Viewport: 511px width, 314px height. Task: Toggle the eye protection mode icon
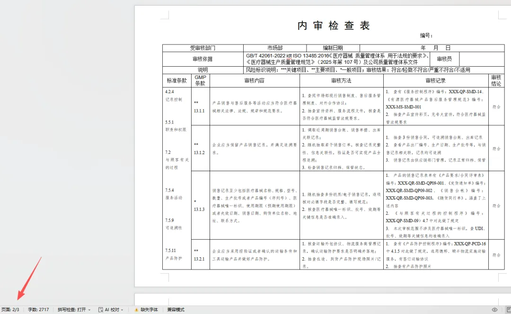point(494,310)
